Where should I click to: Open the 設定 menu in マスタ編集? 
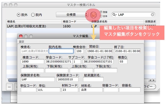(22, 42)
